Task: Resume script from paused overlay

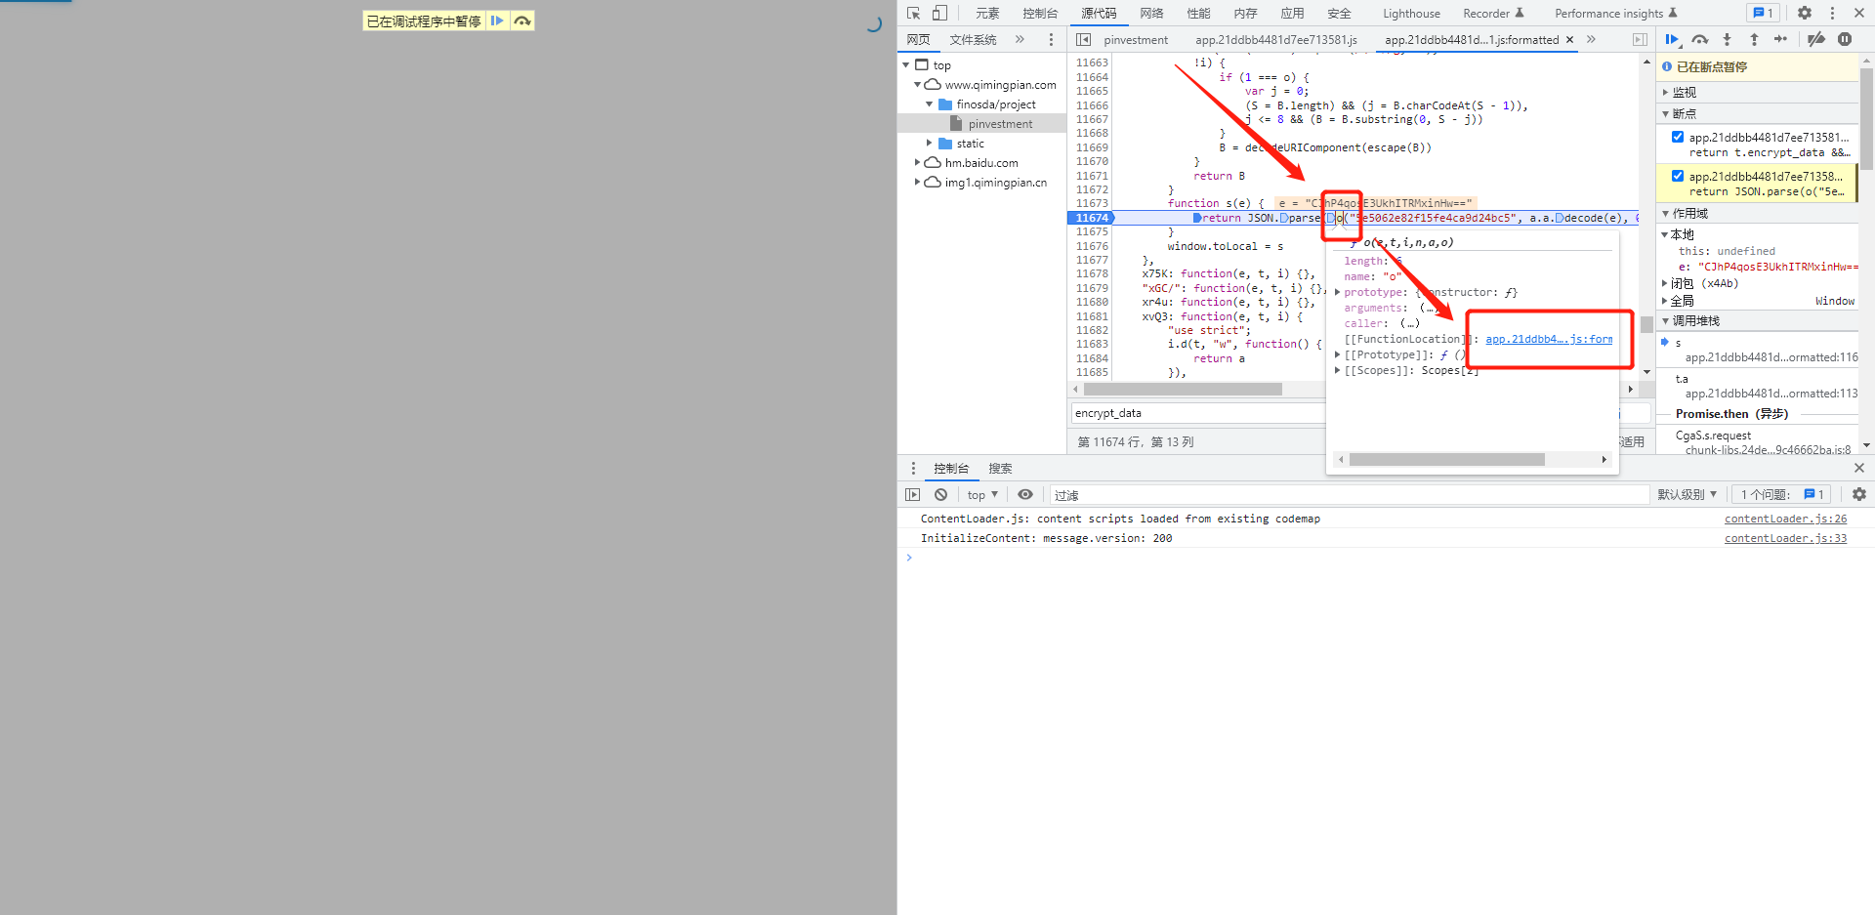Action: pyautogui.click(x=497, y=21)
